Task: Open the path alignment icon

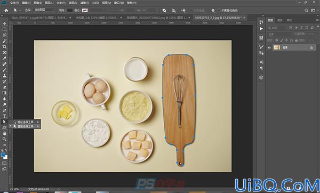Action: point(174,11)
